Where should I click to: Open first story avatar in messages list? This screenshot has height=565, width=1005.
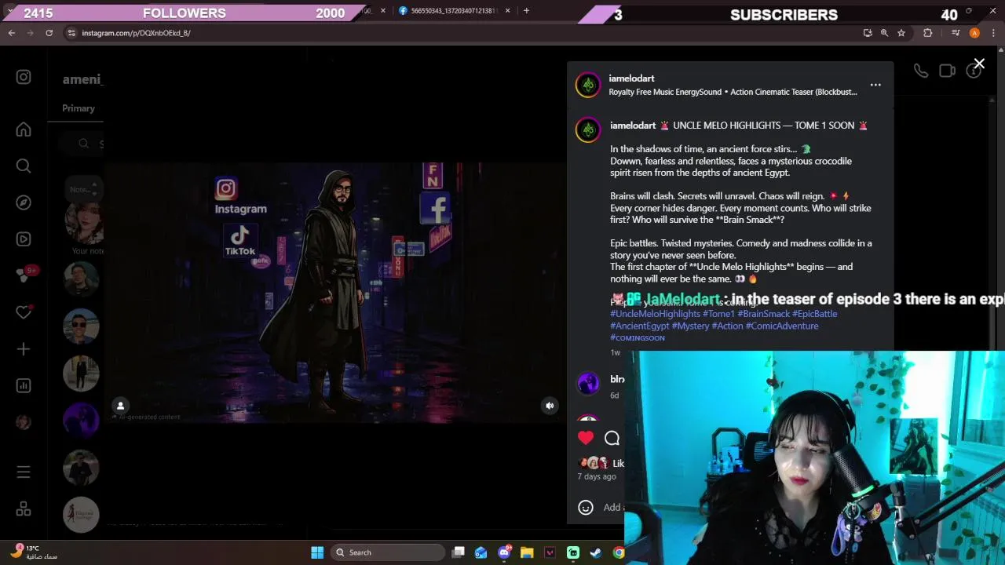83,223
